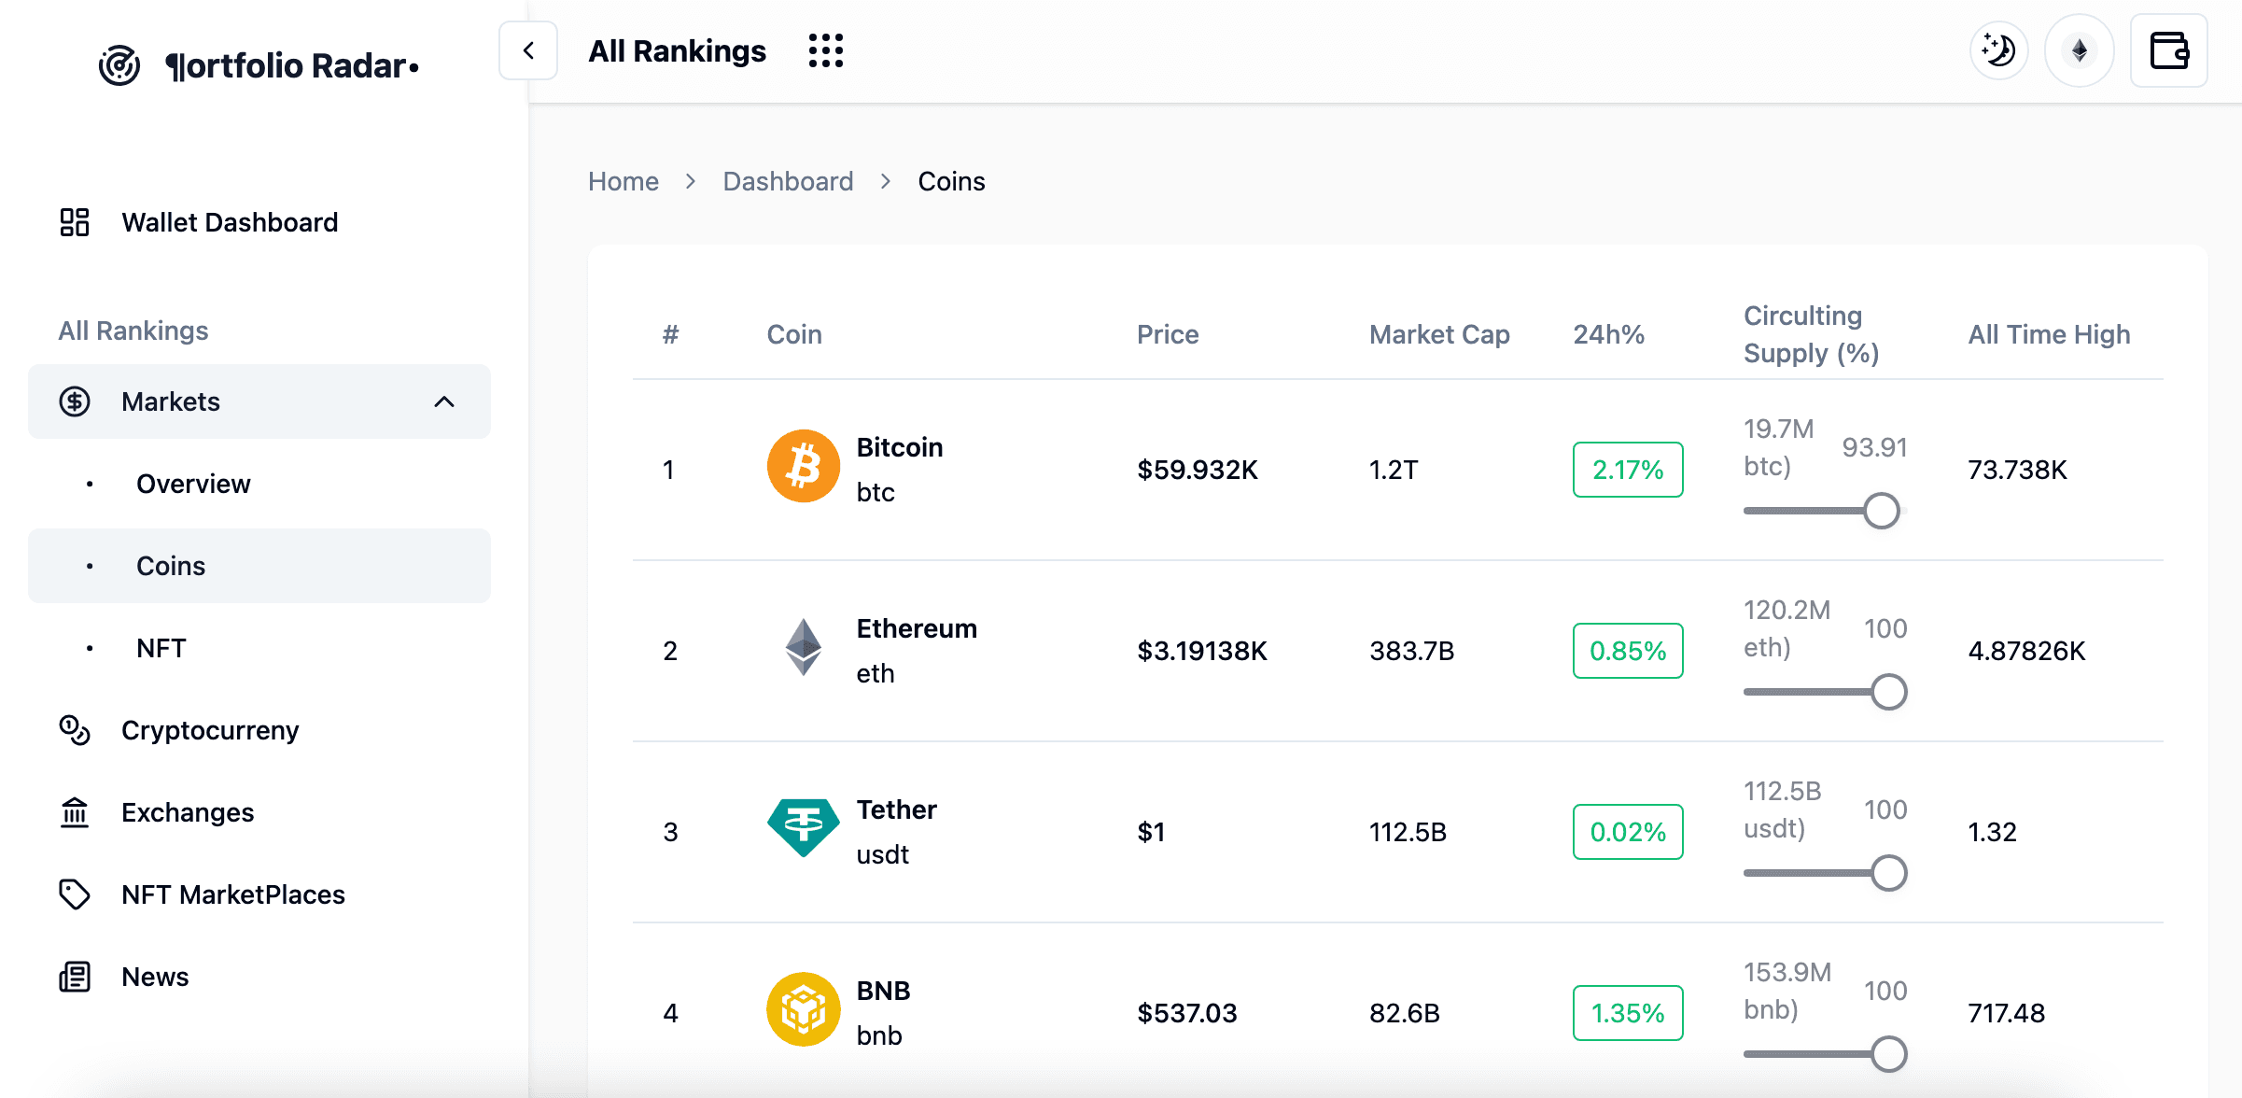Click the 383.7B market cap value
This screenshot has height=1098, width=2242.
(x=1412, y=651)
